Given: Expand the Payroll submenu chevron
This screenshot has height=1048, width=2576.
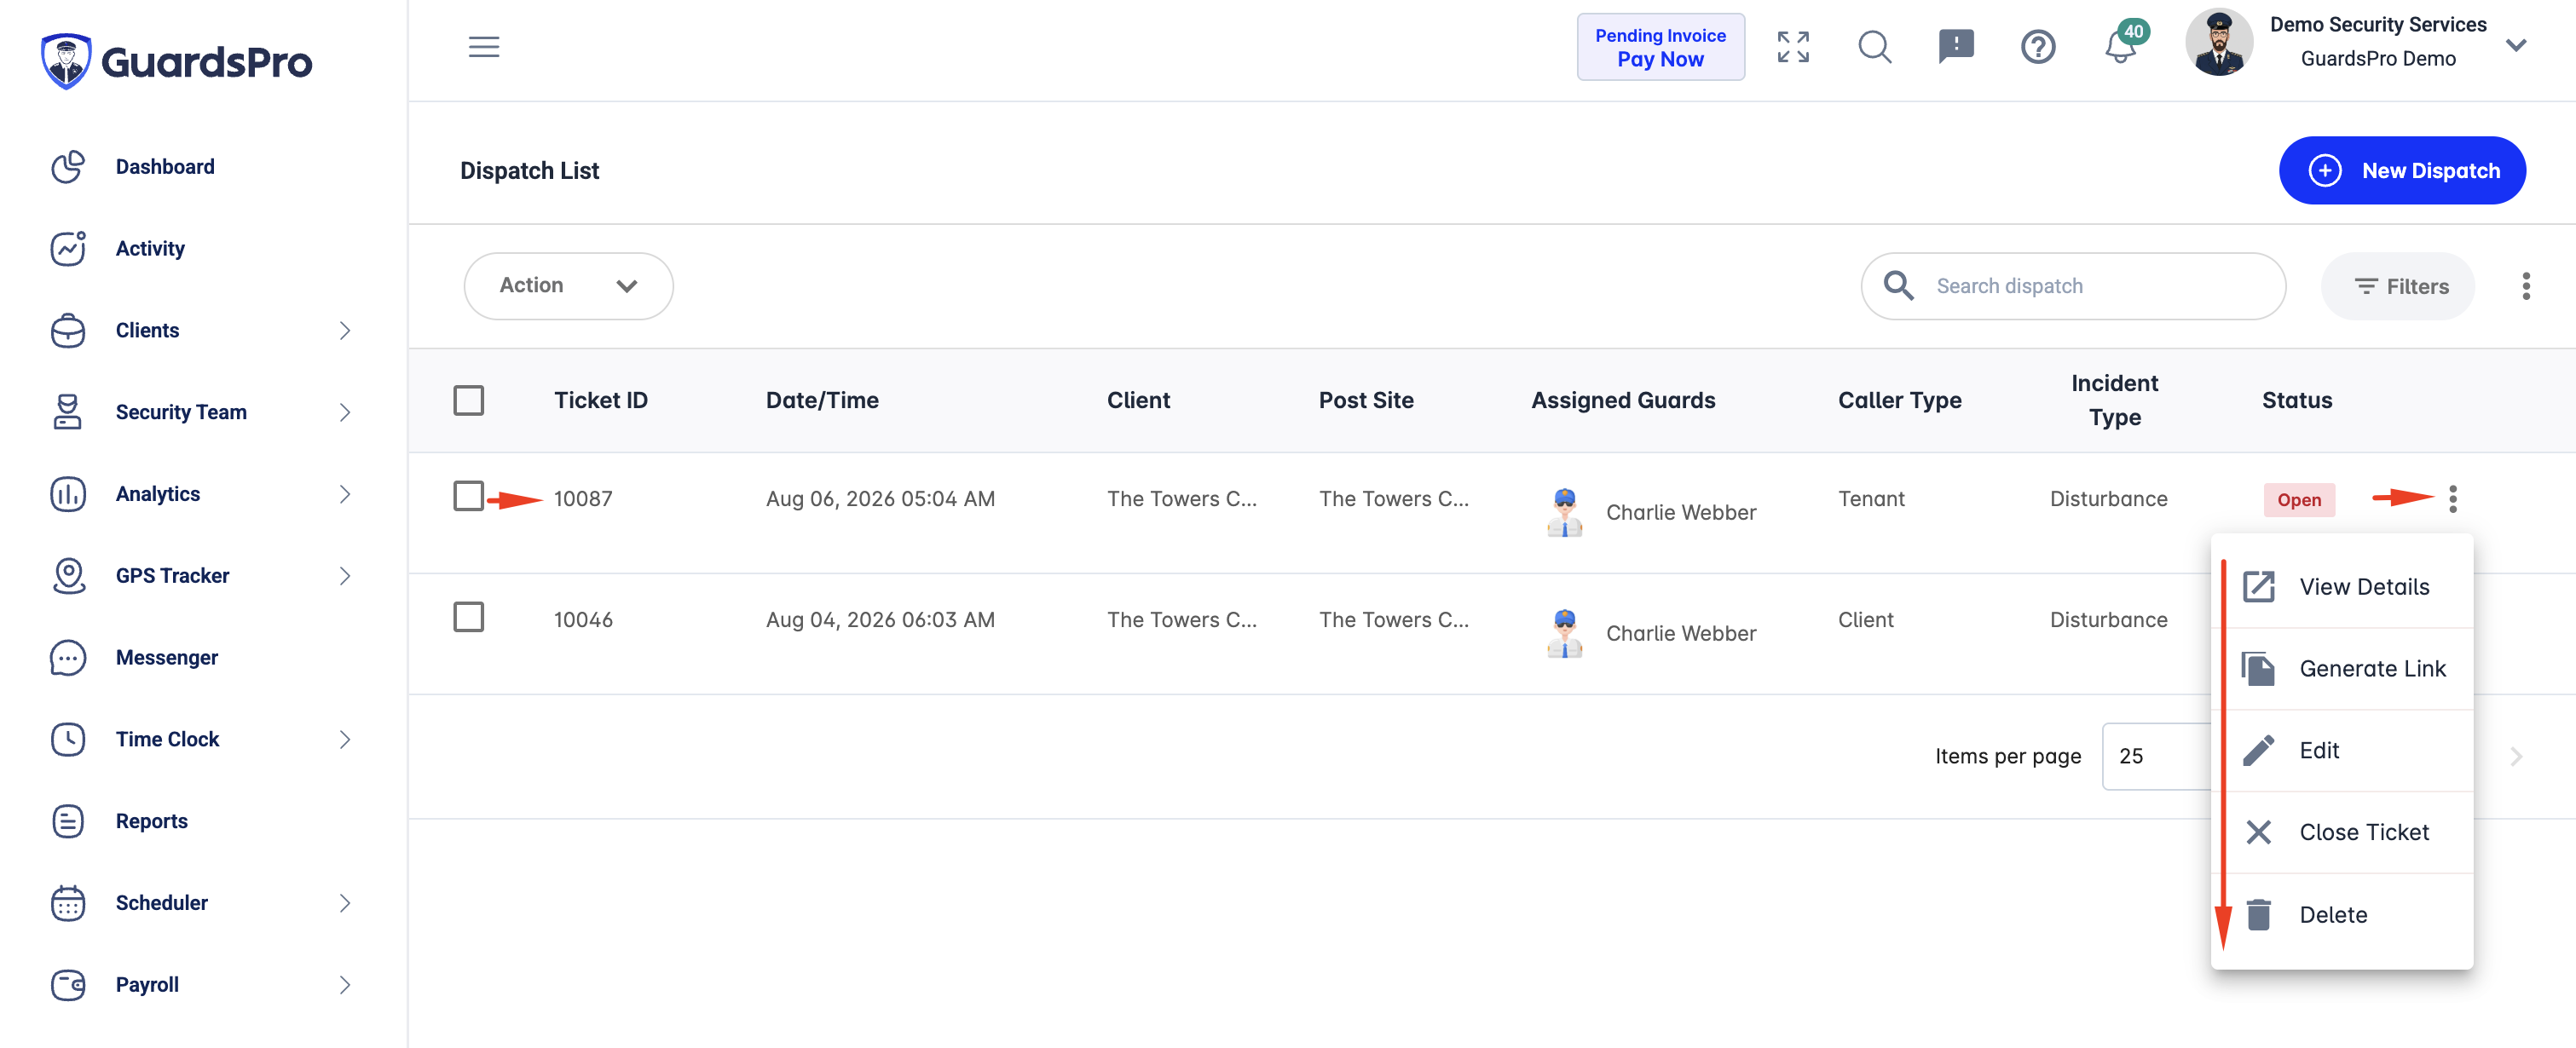Looking at the screenshot, I should click(x=345, y=985).
